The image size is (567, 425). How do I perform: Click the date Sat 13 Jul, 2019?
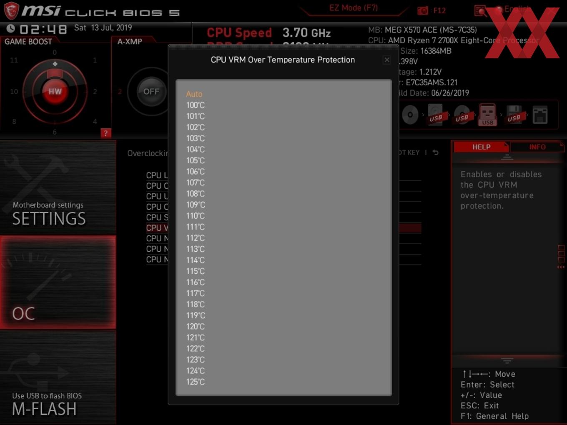point(103,27)
